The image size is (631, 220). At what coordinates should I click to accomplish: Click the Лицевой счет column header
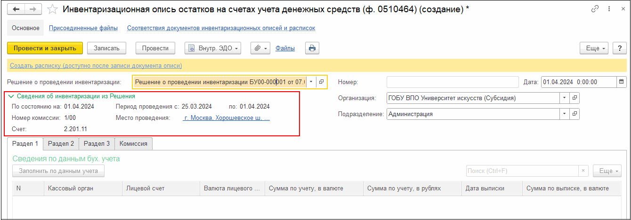pos(161,189)
